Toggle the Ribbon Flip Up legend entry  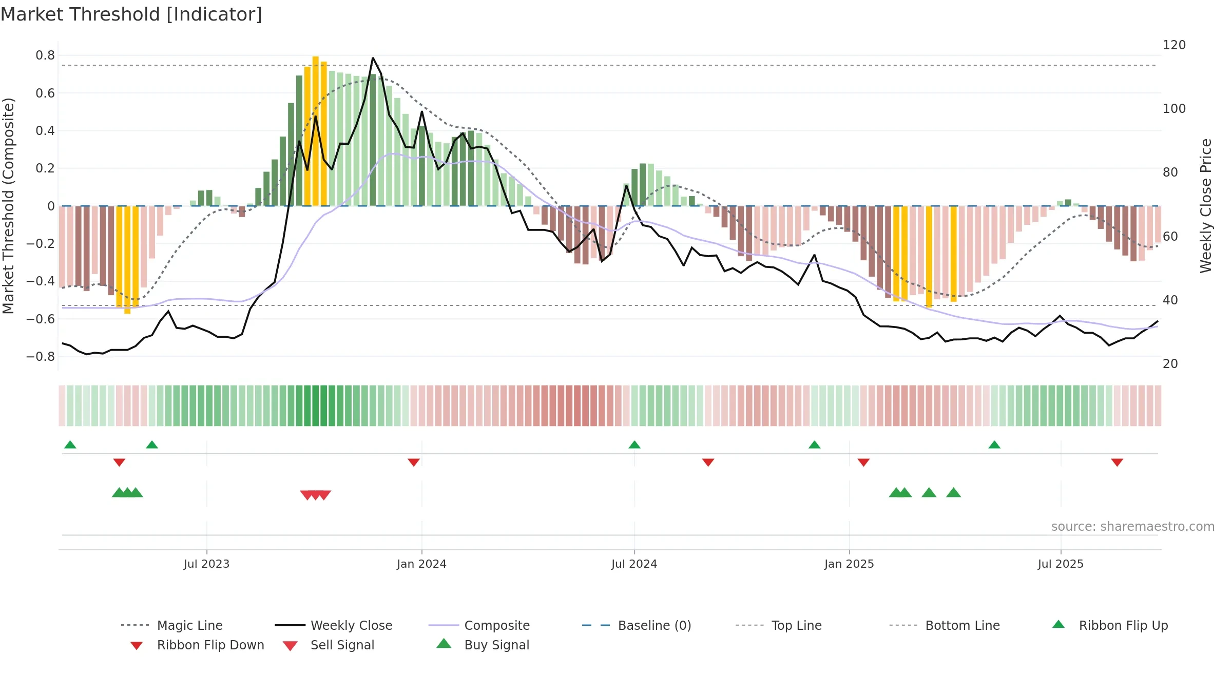tap(1110, 625)
